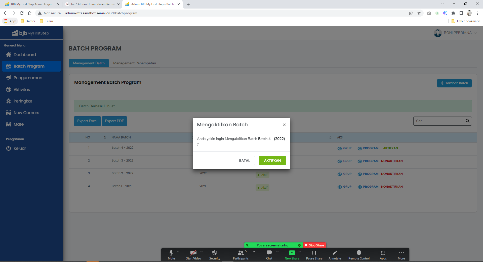Expand share options arrow beside New Share
Screen dimensions: 483x262
tap(300, 252)
